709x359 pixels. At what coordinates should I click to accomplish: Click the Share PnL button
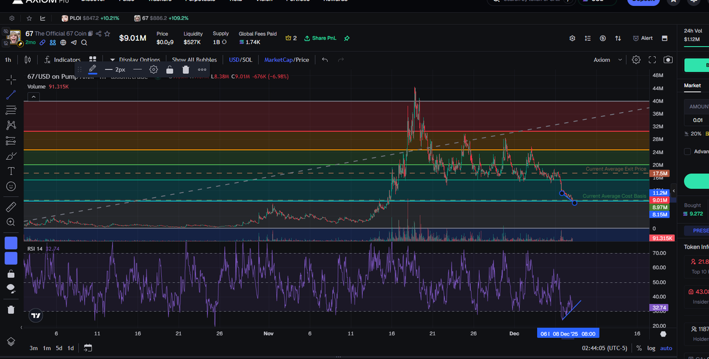coord(320,38)
